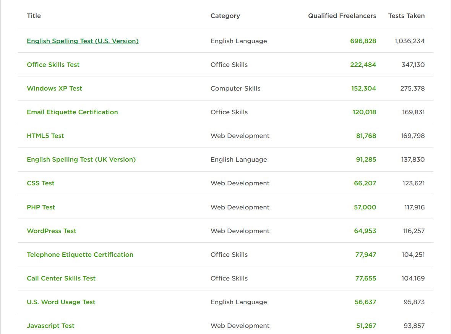Click the Category column header
Viewport: 451px width, 334px height.
pos(225,16)
